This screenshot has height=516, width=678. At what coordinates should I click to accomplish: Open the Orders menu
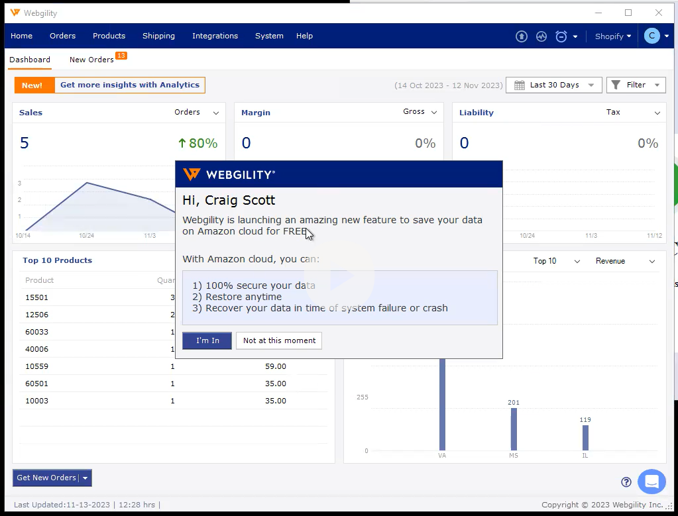pyautogui.click(x=63, y=36)
